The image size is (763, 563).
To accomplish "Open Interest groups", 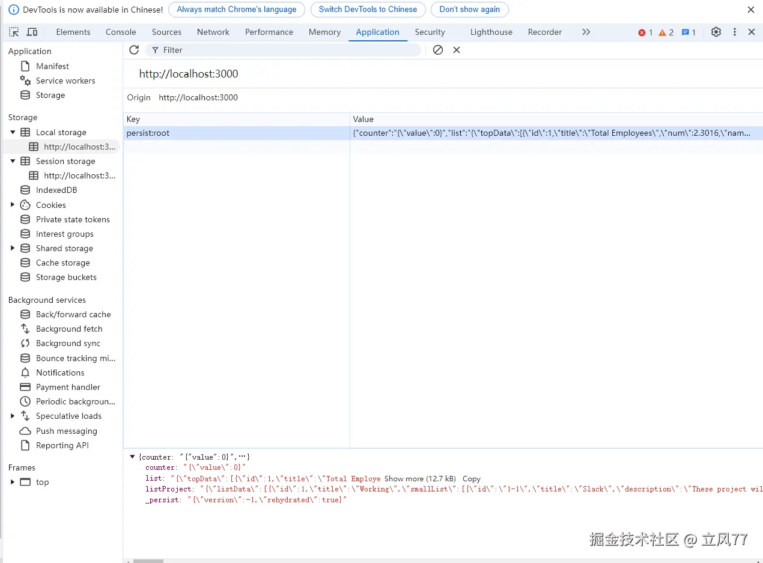I will click(65, 234).
